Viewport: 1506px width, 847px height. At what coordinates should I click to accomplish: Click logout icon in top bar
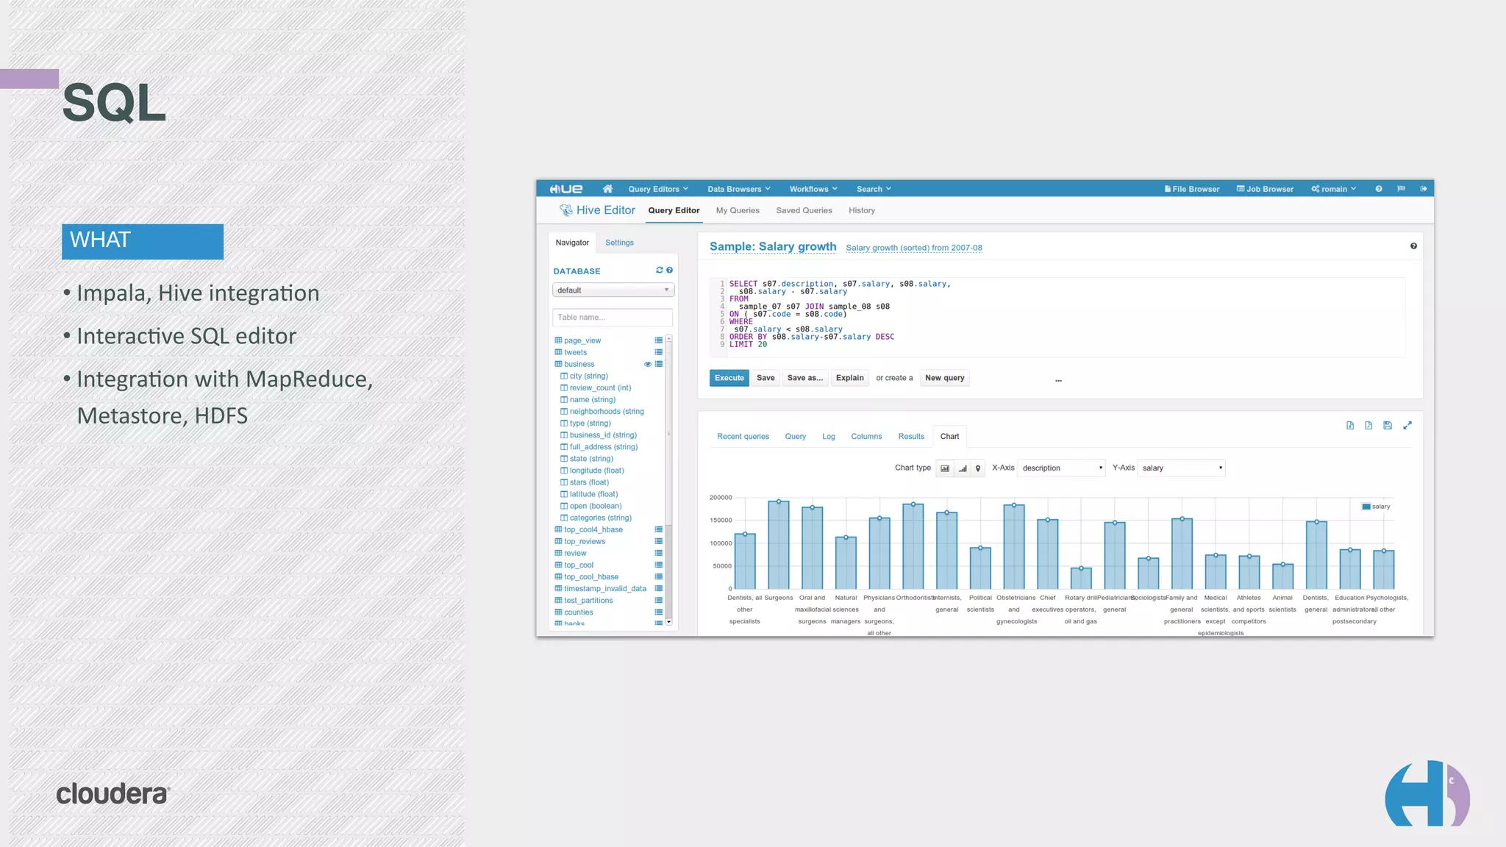[1424, 189]
